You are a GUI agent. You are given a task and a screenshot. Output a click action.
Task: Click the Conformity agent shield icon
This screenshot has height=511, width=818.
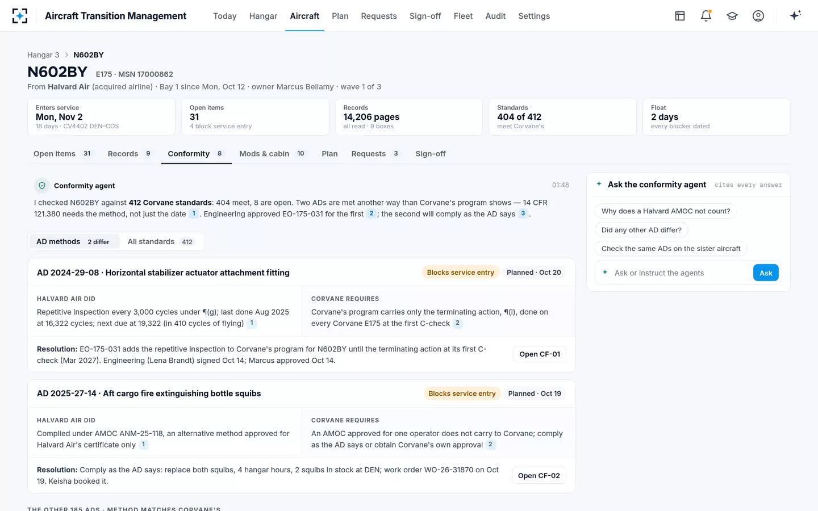[42, 186]
